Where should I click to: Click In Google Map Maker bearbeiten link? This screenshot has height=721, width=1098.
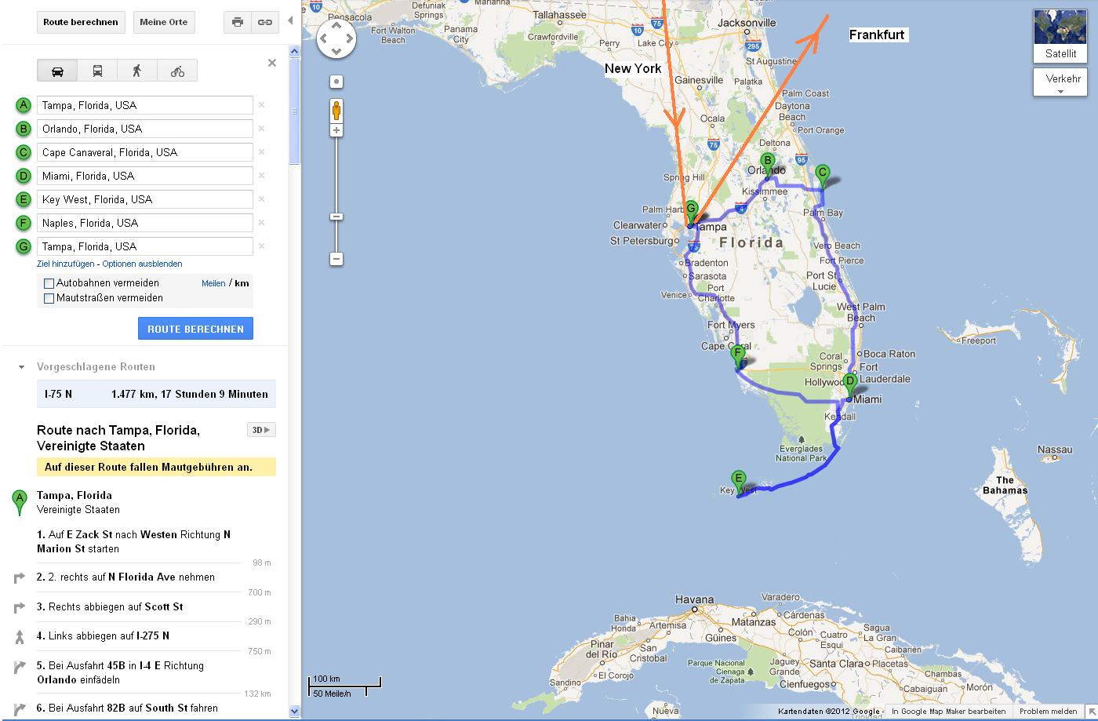[x=949, y=712]
